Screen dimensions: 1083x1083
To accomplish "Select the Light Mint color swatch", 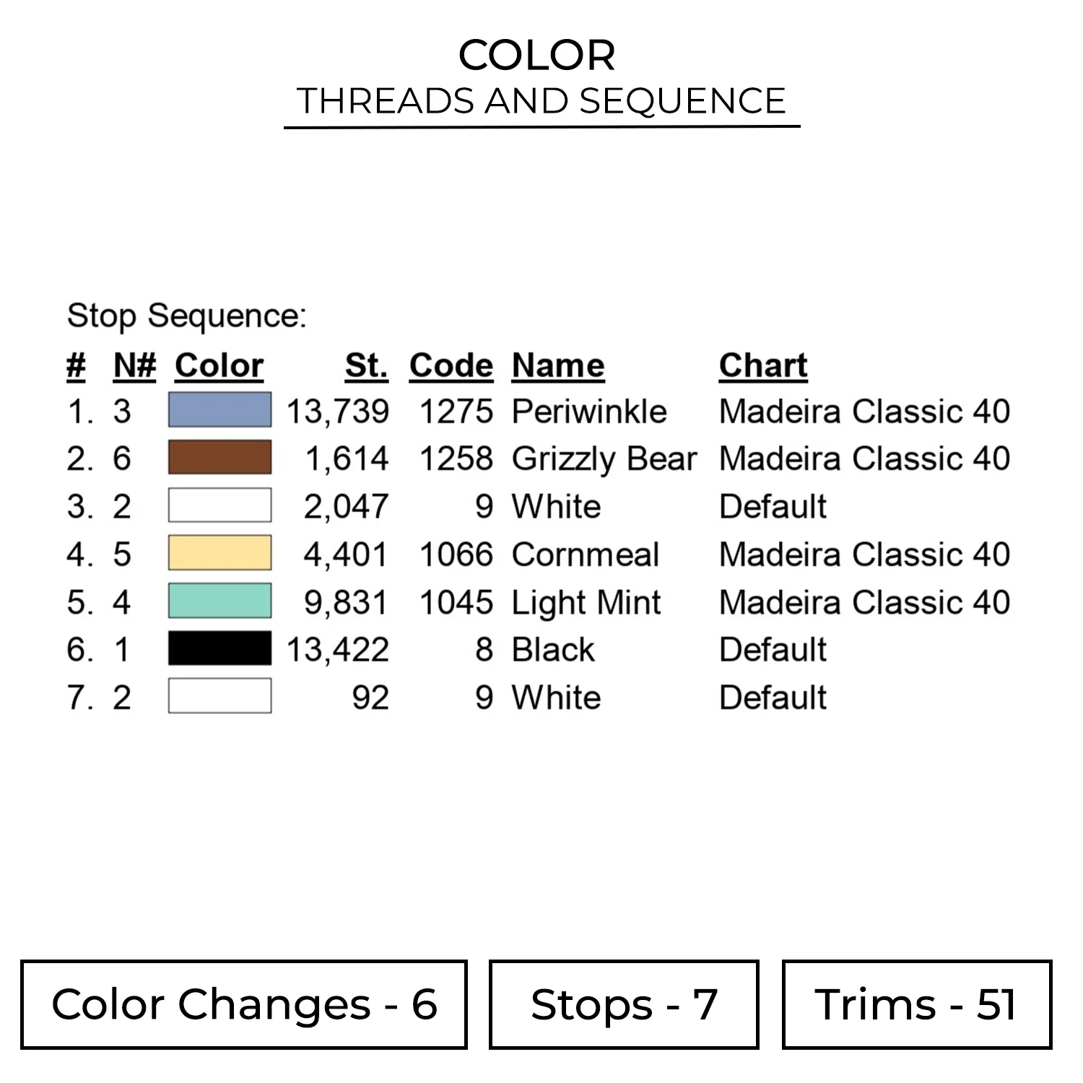I will (x=219, y=601).
